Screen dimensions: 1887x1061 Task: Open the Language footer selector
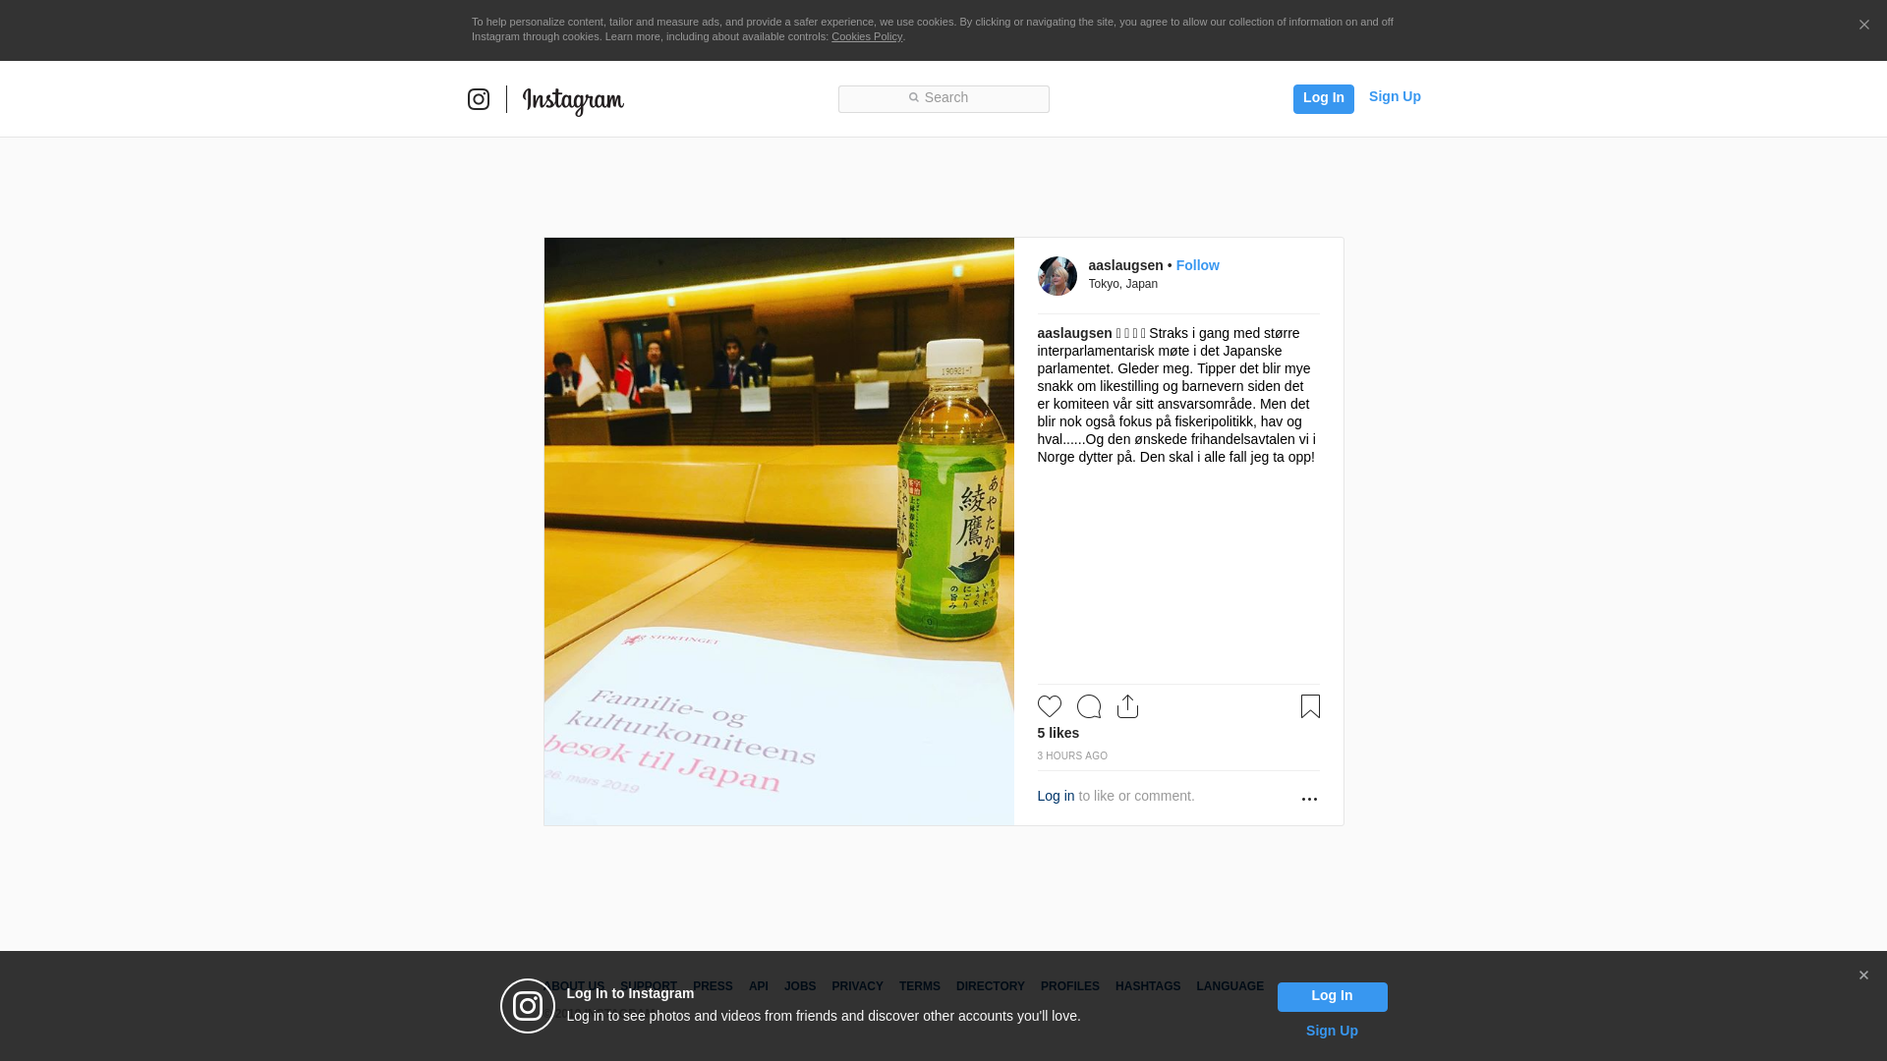pos(1229,986)
